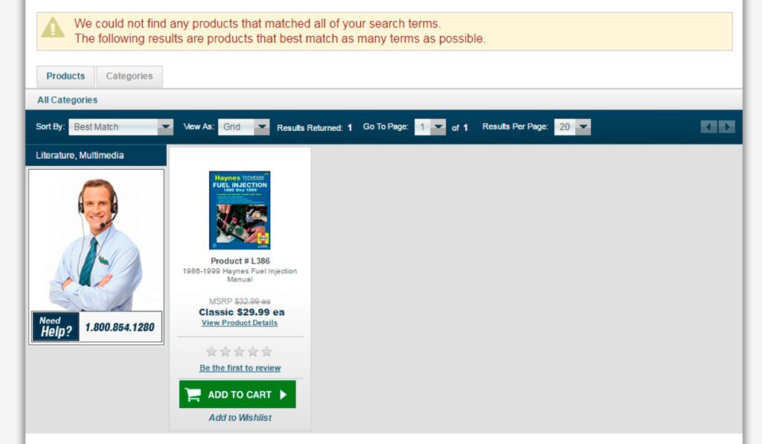
Task: Click Be the first to review link
Action: tap(240, 368)
